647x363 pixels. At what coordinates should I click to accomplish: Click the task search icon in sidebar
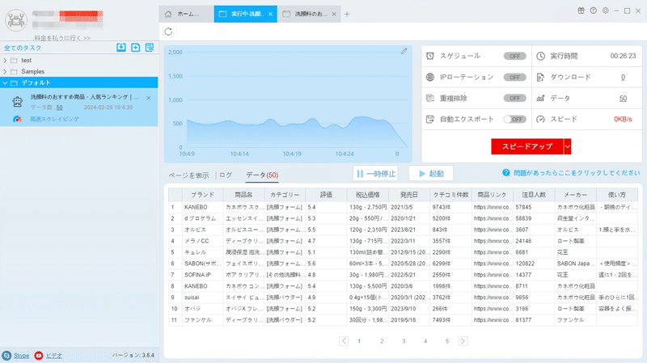click(150, 48)
